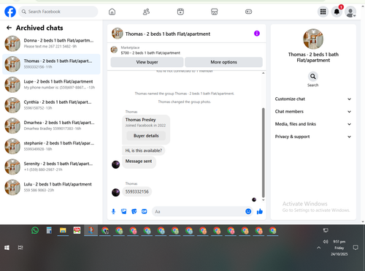The height and width of the screenshot is (271, 365).
Task: Click the chat vertical scrollbar
Action: pyautogui.click(x=263, y=153)
